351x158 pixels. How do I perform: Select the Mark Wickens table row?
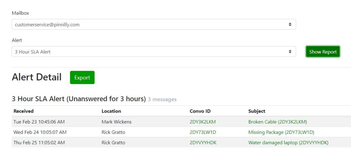pos(181,122)
